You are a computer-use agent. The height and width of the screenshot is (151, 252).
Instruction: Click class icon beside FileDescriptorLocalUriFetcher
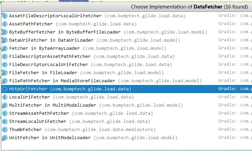[4, 64]
